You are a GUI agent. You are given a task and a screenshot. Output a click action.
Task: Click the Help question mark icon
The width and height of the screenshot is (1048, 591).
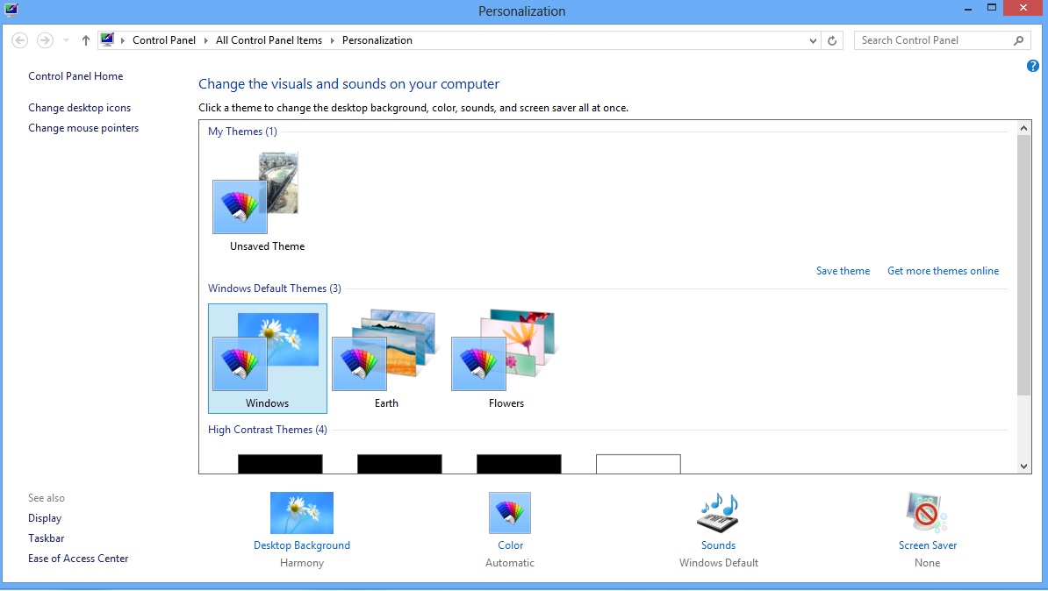click(x=1032, y=66)
